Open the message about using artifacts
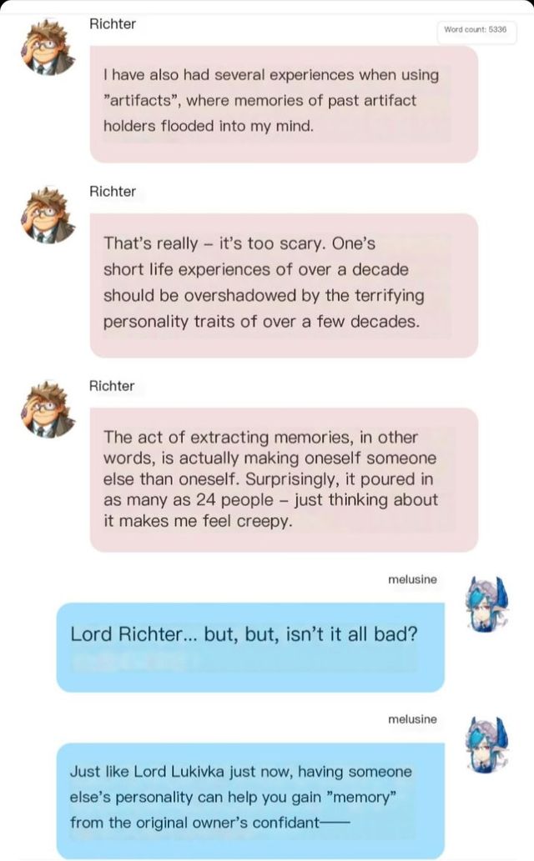Viewport: 534px width, 861px height. click(284, 104)
